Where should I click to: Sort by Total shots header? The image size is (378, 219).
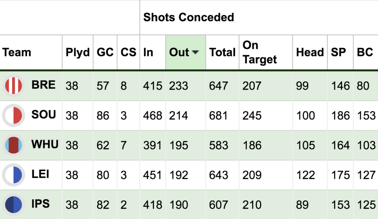pos(222,52)
